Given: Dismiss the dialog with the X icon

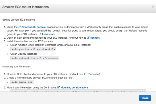Looking at the screenshot, I should tap(153, 7).
